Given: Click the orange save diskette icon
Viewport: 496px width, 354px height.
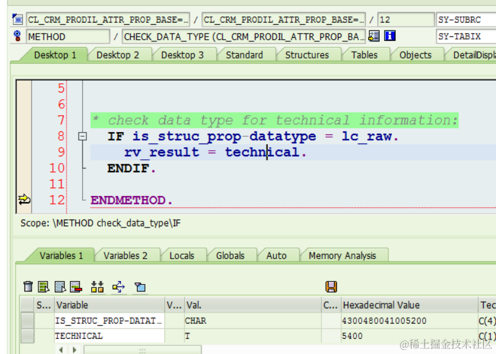Looking at the screenshot, I should 331,286.
